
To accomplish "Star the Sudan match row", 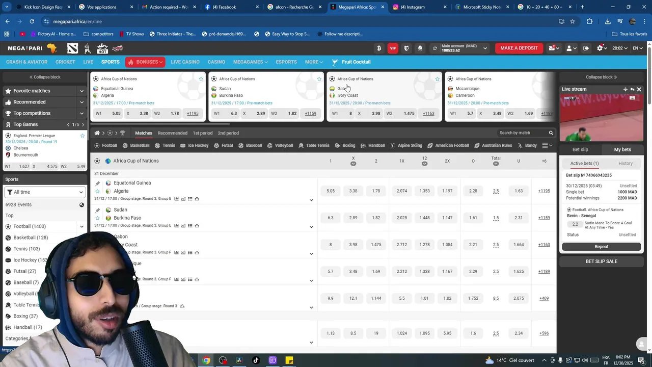I will click(x=97, y=218).
